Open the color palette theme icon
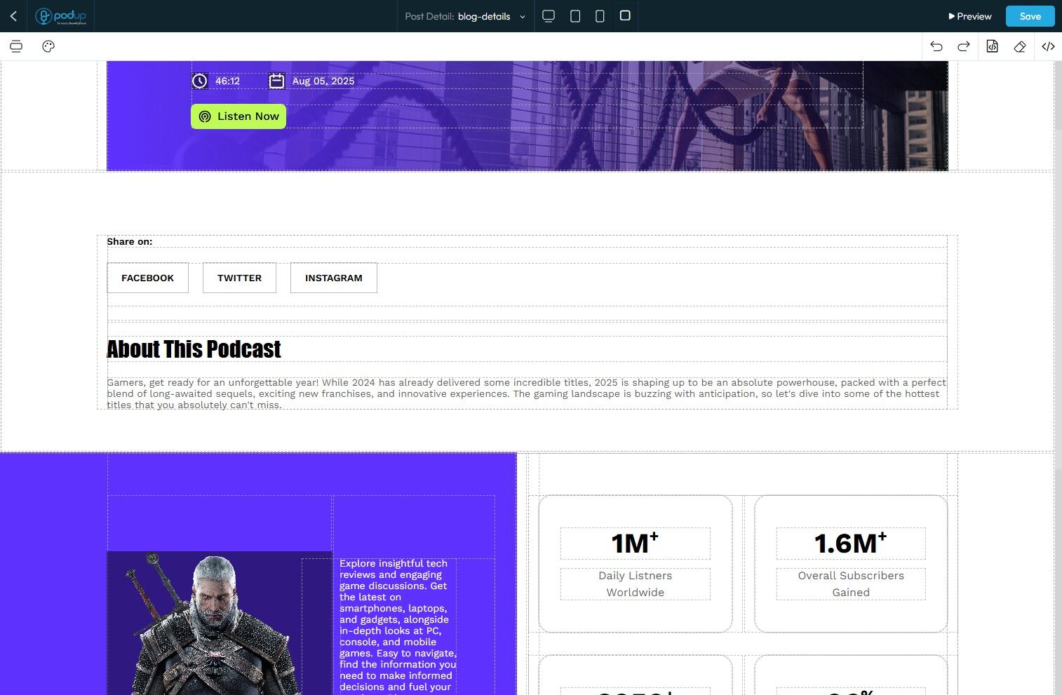 point(48,46)
